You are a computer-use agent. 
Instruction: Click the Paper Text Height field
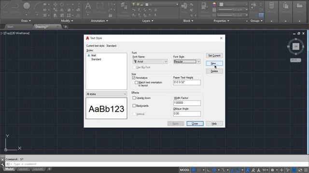point(187,82)
